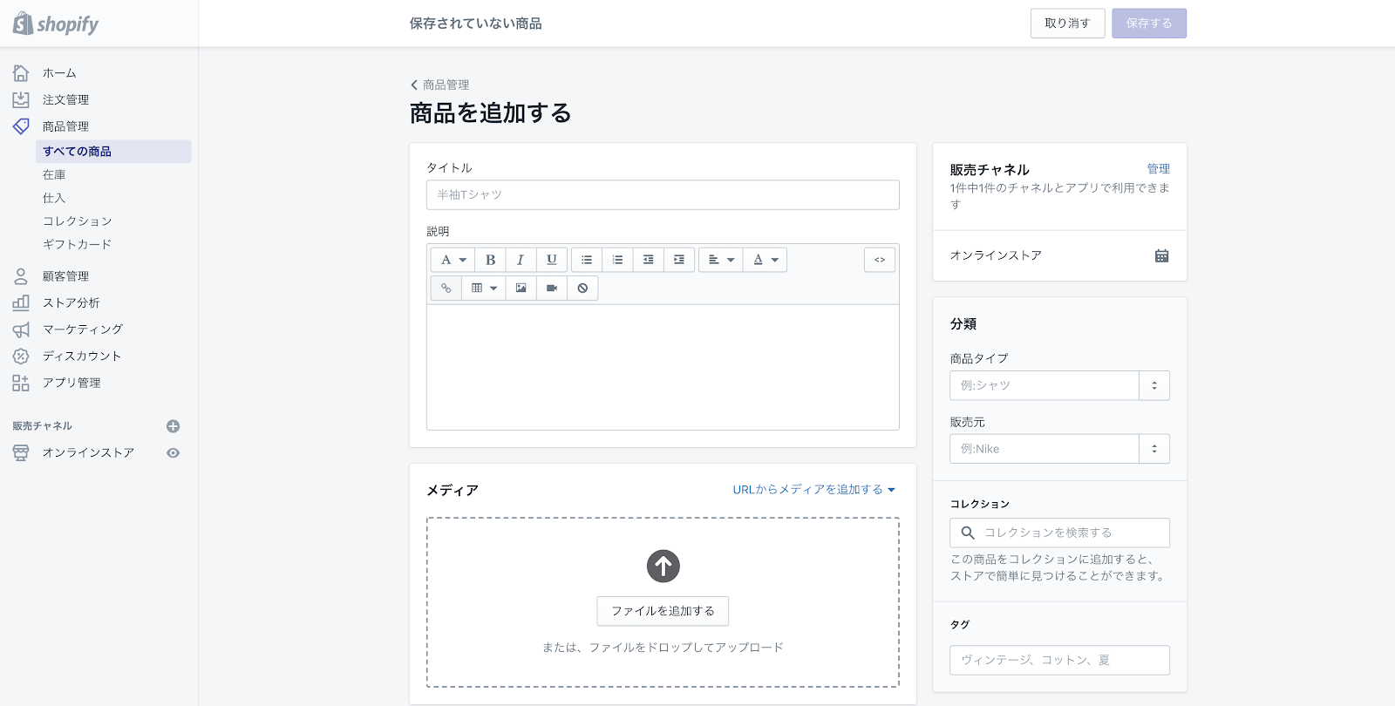Image resolution: width=1395 pixels, height=706 pixels.
Task: Click the 'ファイルを追加する' button
Action: (x=663, y=611)
